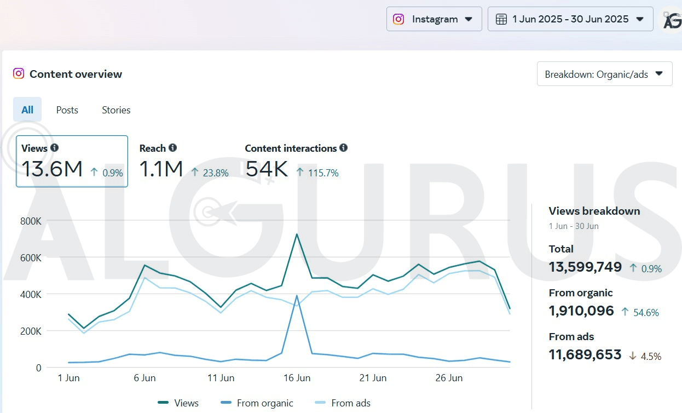Click the Instagram logo in platform selector
Image resolution: width=682 pixels, height=413 pixels.
click(399, 19)
